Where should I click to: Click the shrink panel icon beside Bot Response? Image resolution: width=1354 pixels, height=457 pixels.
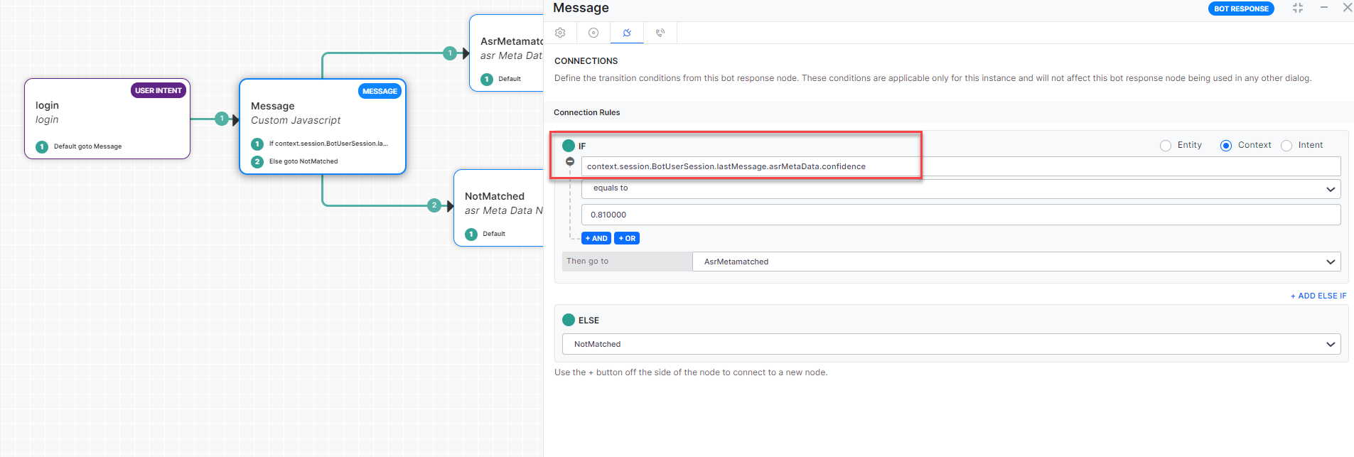(1298, 8)
